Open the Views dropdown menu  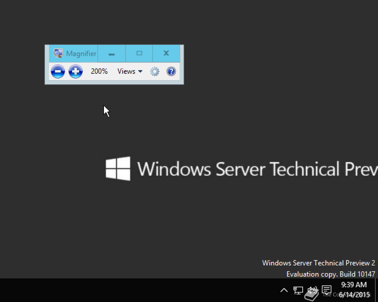(130, 71)
